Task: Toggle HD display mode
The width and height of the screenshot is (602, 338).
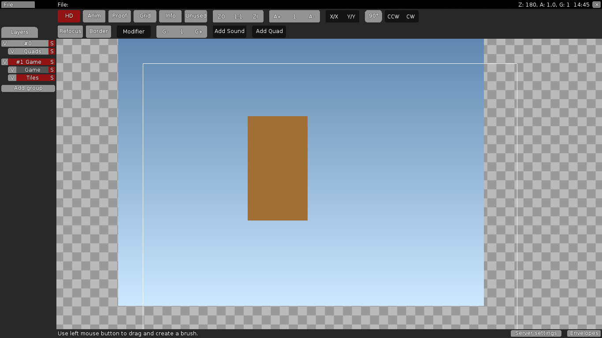Action: tap(68, 16)
